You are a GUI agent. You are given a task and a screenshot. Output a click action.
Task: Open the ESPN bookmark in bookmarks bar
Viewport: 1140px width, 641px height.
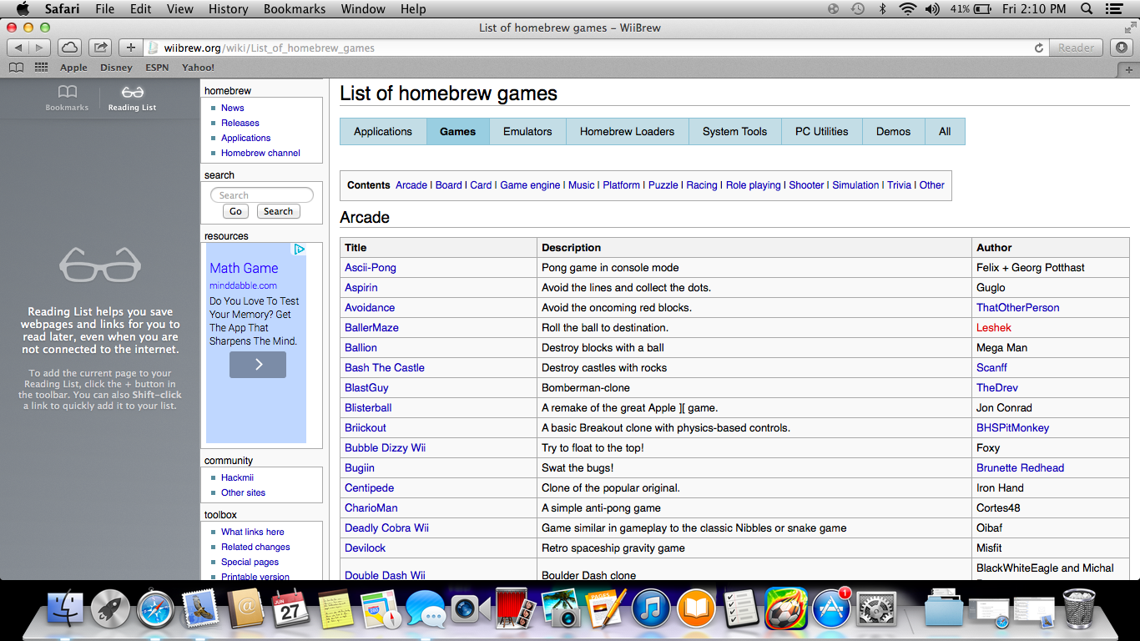tap(157, 68)
